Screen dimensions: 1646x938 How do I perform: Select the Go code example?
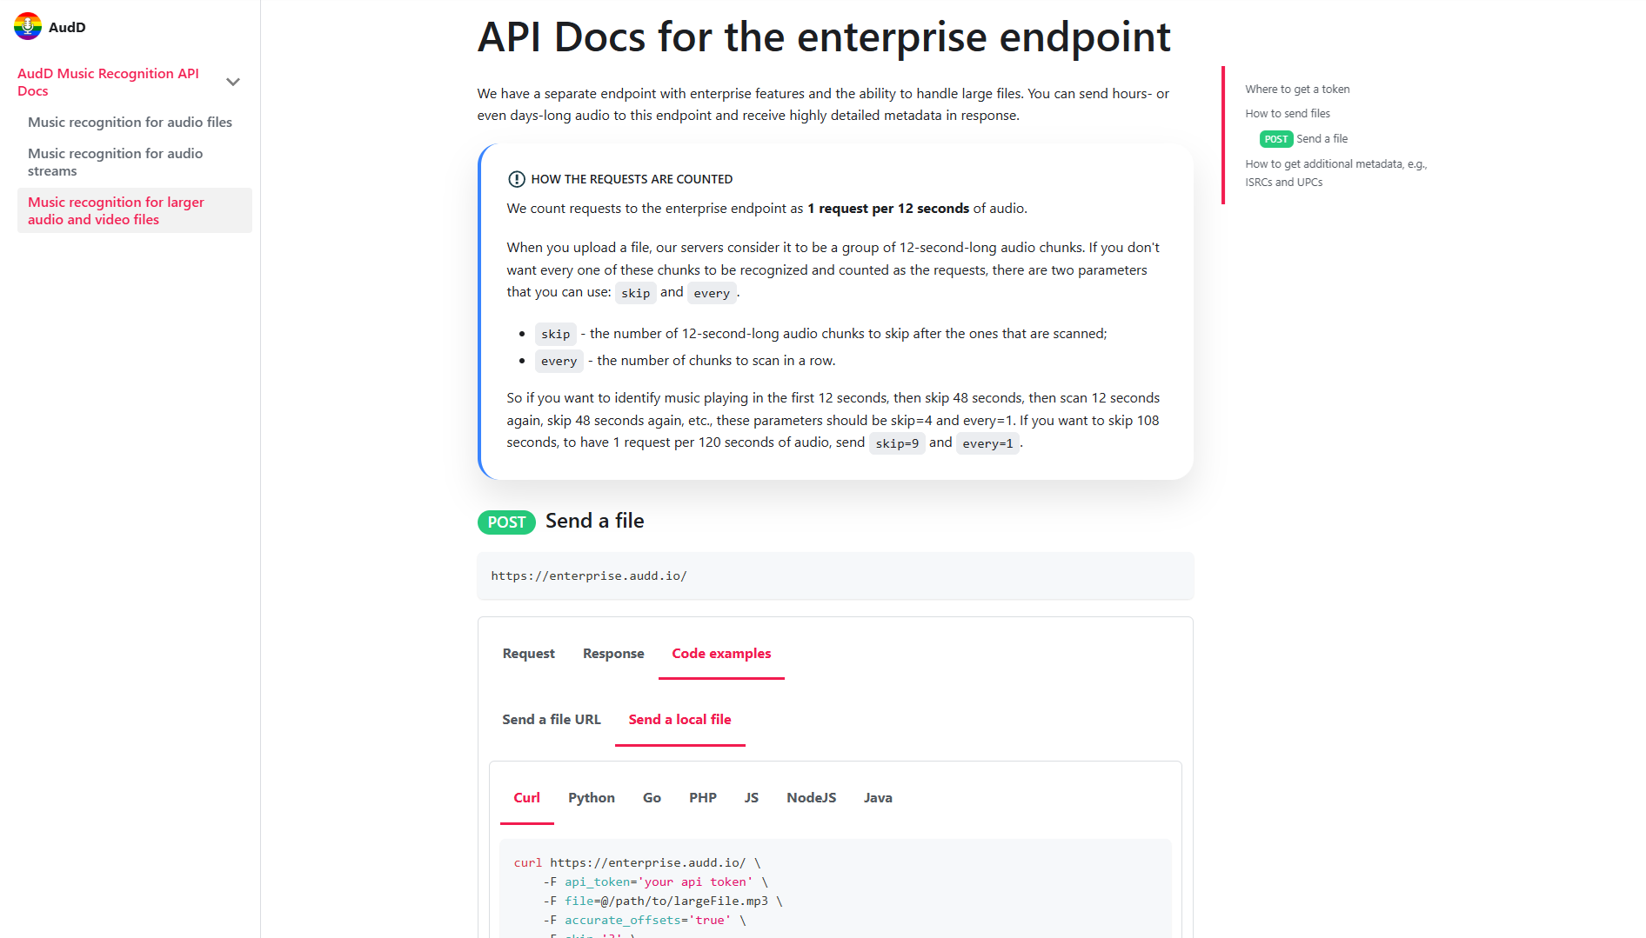651,797
